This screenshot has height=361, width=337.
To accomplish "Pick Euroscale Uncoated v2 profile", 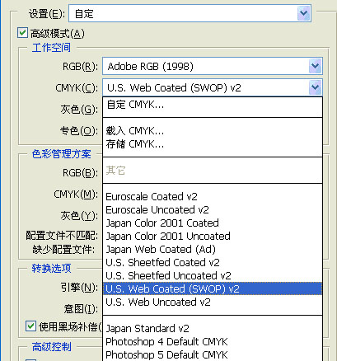I will pos(213,209).
